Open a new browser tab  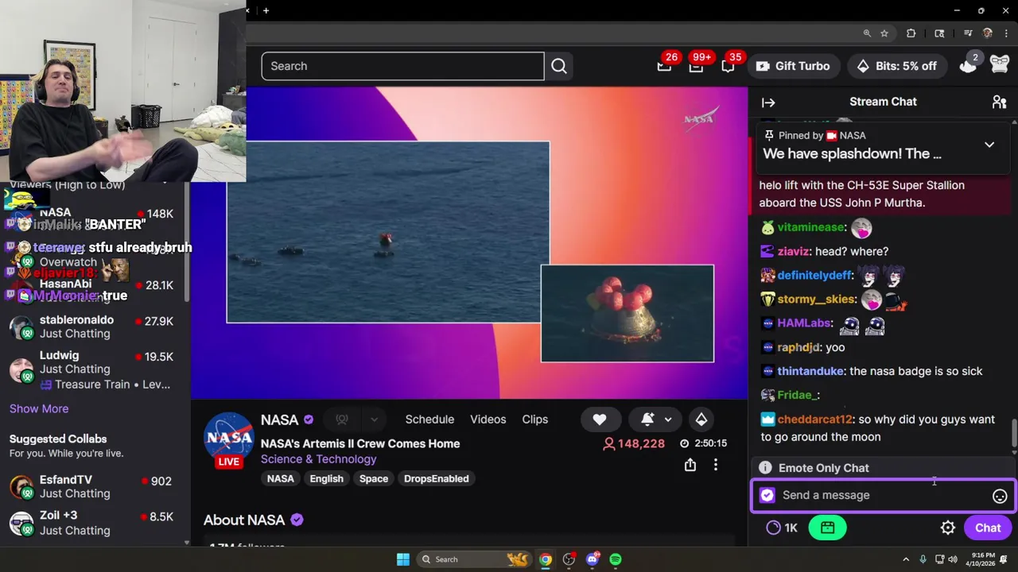pyautogui.click(x=266, y=10)
